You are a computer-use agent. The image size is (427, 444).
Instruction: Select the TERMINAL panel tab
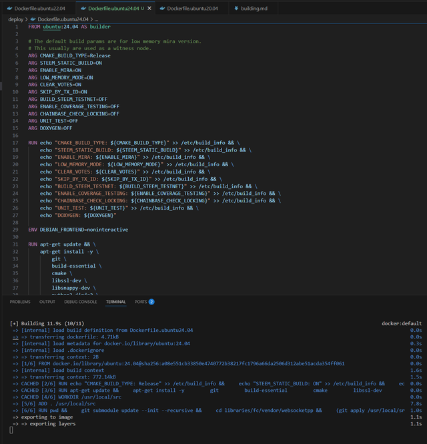pyautogui.click(x=115, y=302)
